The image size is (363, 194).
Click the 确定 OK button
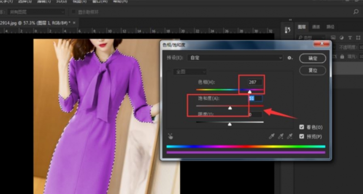pos(312,59)
